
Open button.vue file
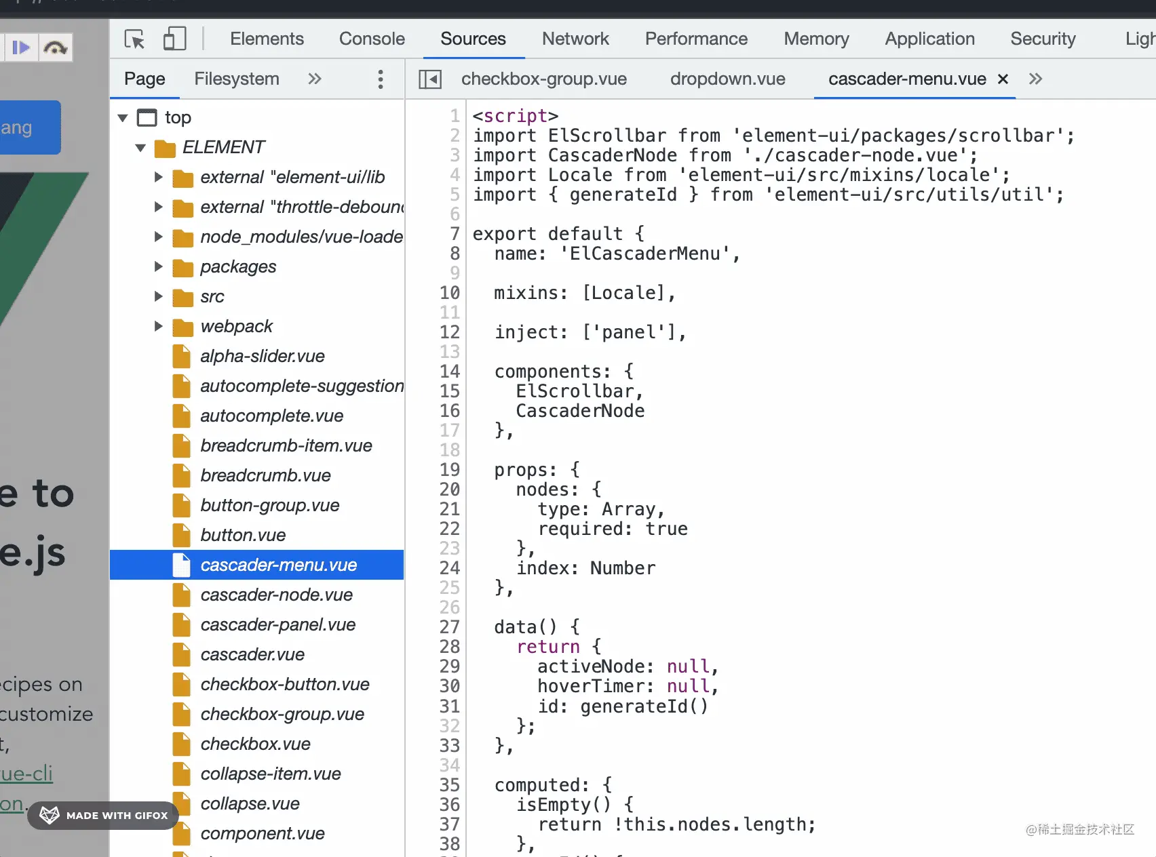[243, 535]
